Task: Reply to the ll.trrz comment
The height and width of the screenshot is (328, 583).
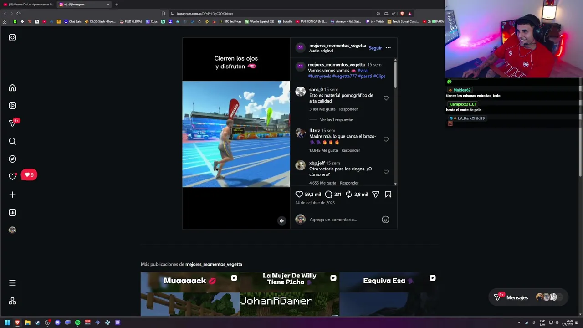Action: [351, 150]
